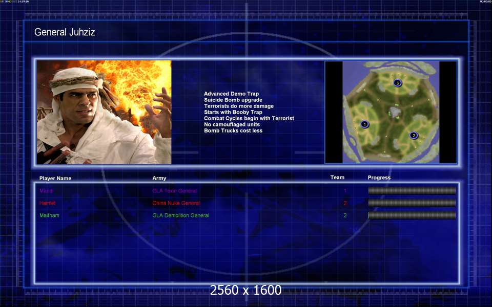The width and height of the screenshot is (492, 307).
Task: Click "Combat Cycles begin with Terrorist" text
Action: (249, 118)
